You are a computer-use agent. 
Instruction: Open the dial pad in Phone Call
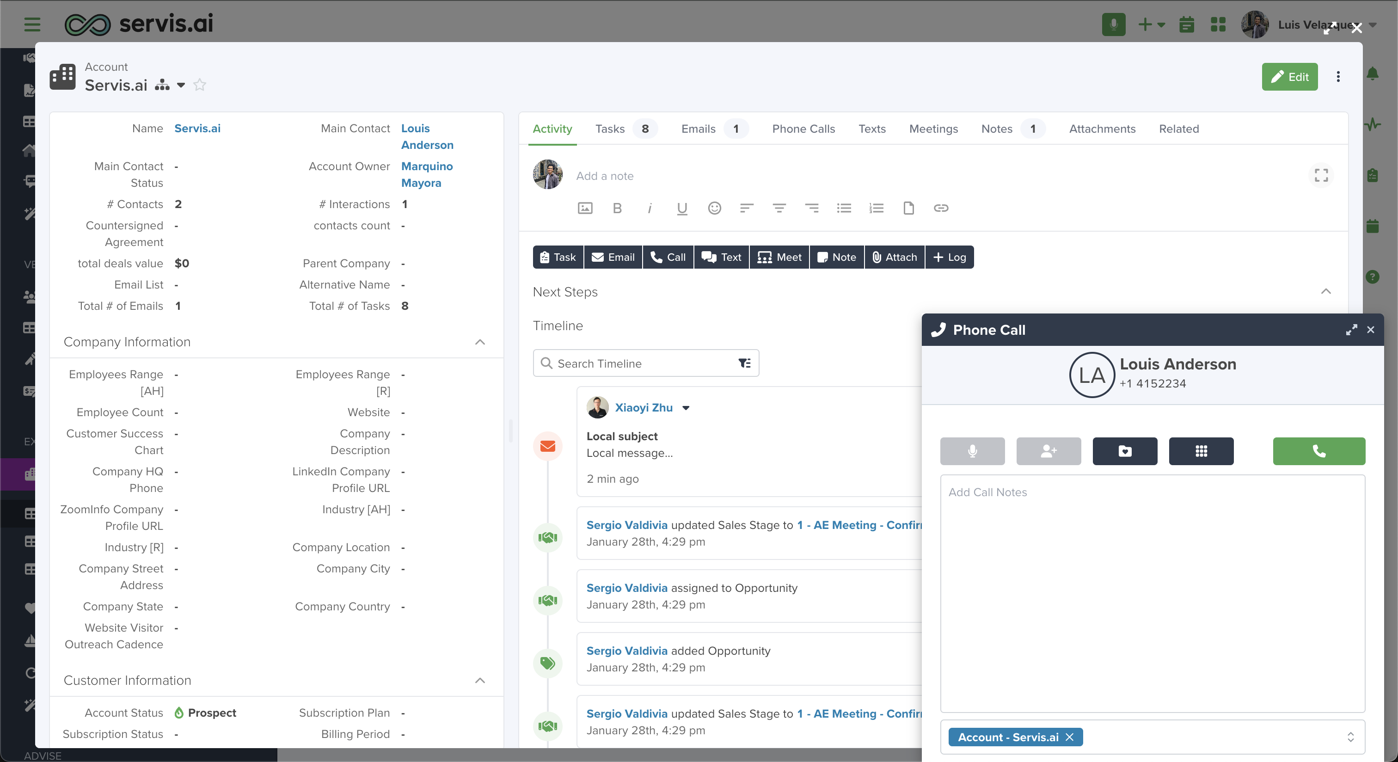click(1201, 451)
